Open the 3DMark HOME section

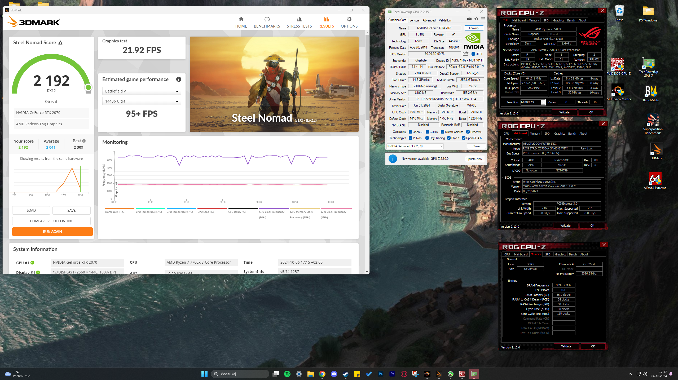(x=241, y=22)
